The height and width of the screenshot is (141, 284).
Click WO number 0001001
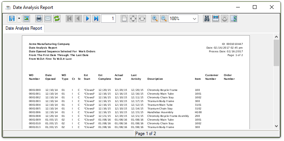click(x=35, y=94)
